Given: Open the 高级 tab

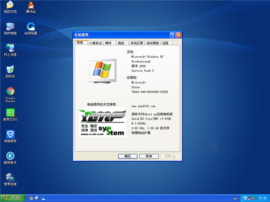Looking at the screenshot, I should coord(122,43).
